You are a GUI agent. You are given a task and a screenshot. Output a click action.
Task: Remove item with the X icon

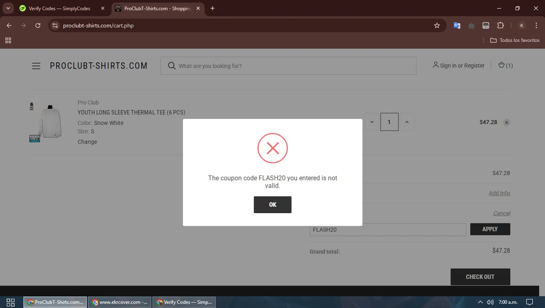pos(506,123)
